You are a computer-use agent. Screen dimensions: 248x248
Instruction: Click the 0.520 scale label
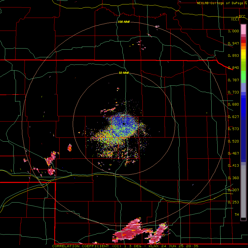233,141
